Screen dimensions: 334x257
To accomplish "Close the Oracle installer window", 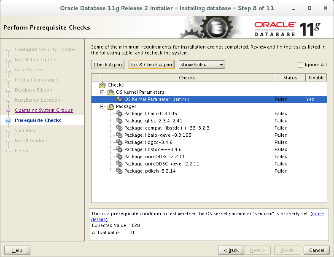I will click(326, 8).
